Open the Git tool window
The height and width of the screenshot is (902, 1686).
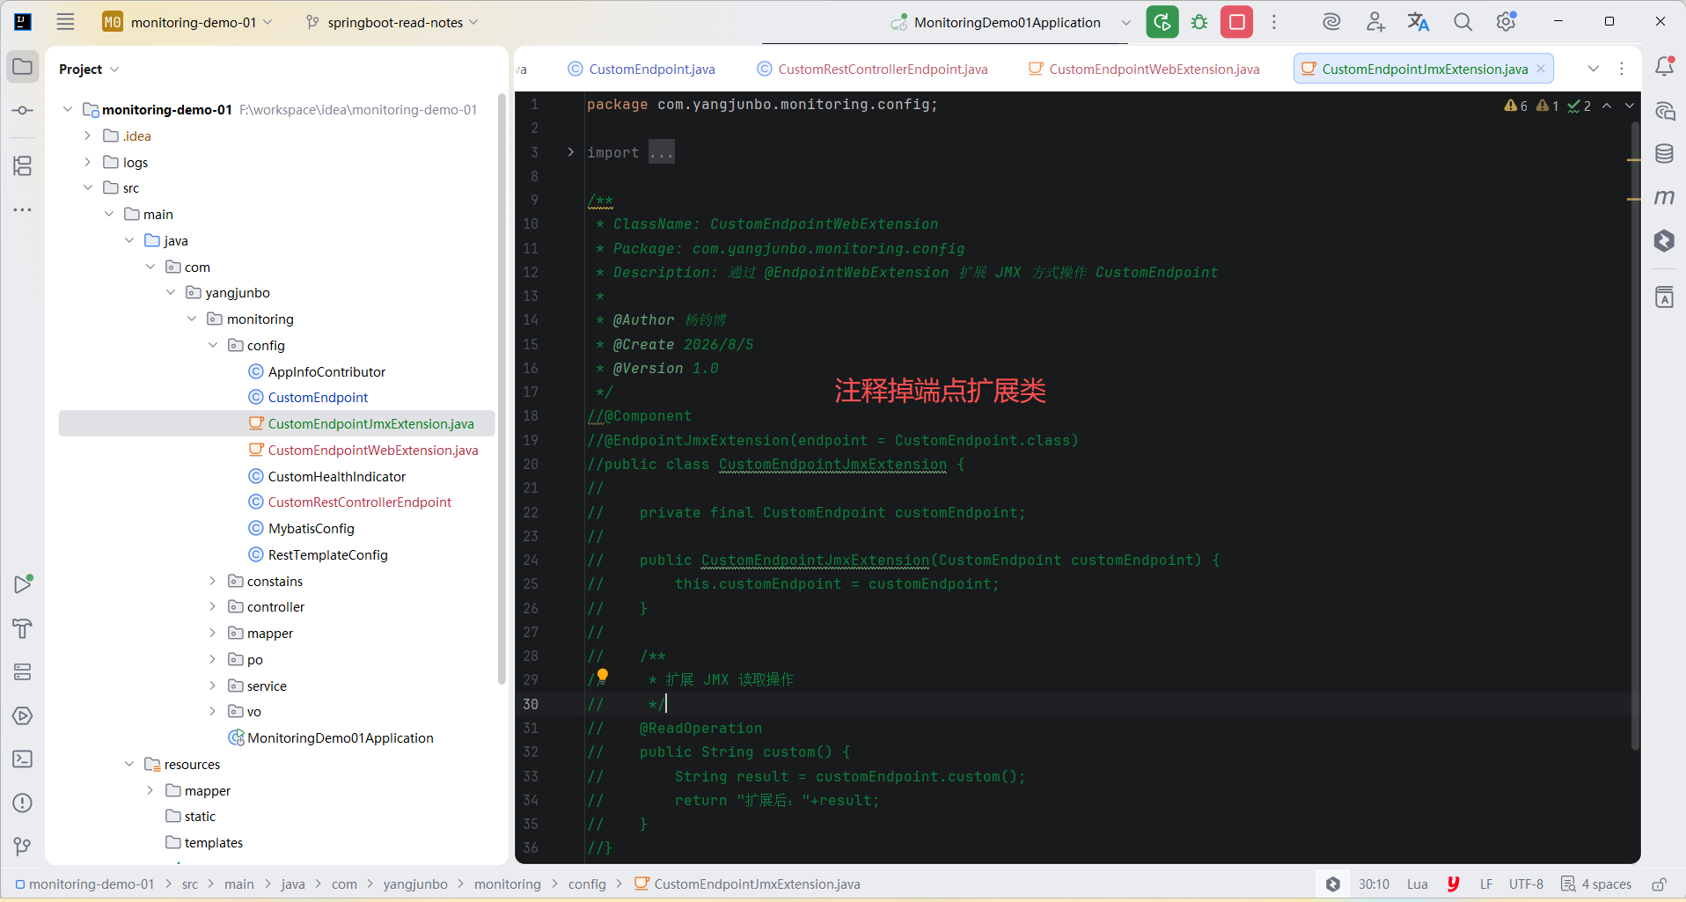tap(23, 847)
